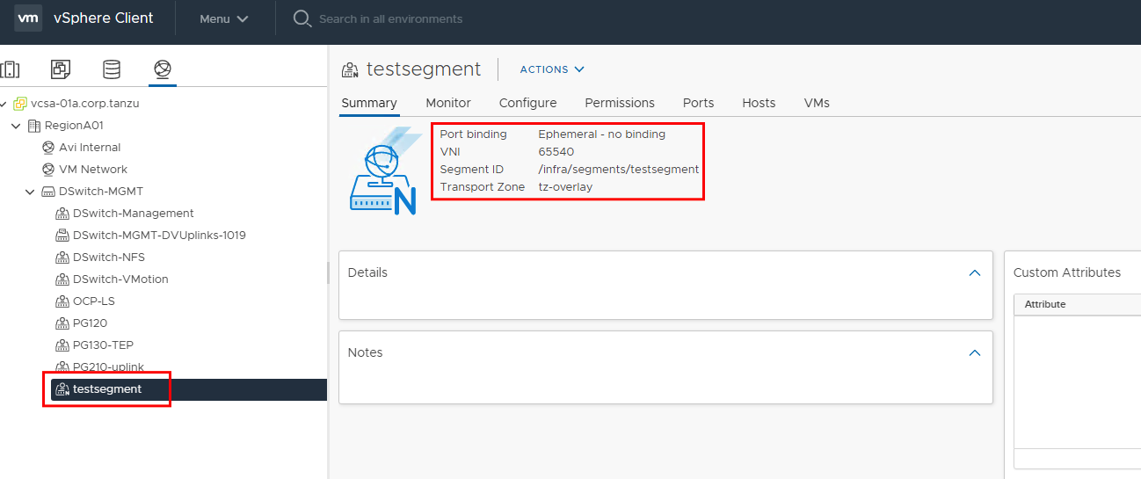Click the RegionA01 datacenter icon
Viewport: 1141px width, 479px height.
tap(34, 126)
